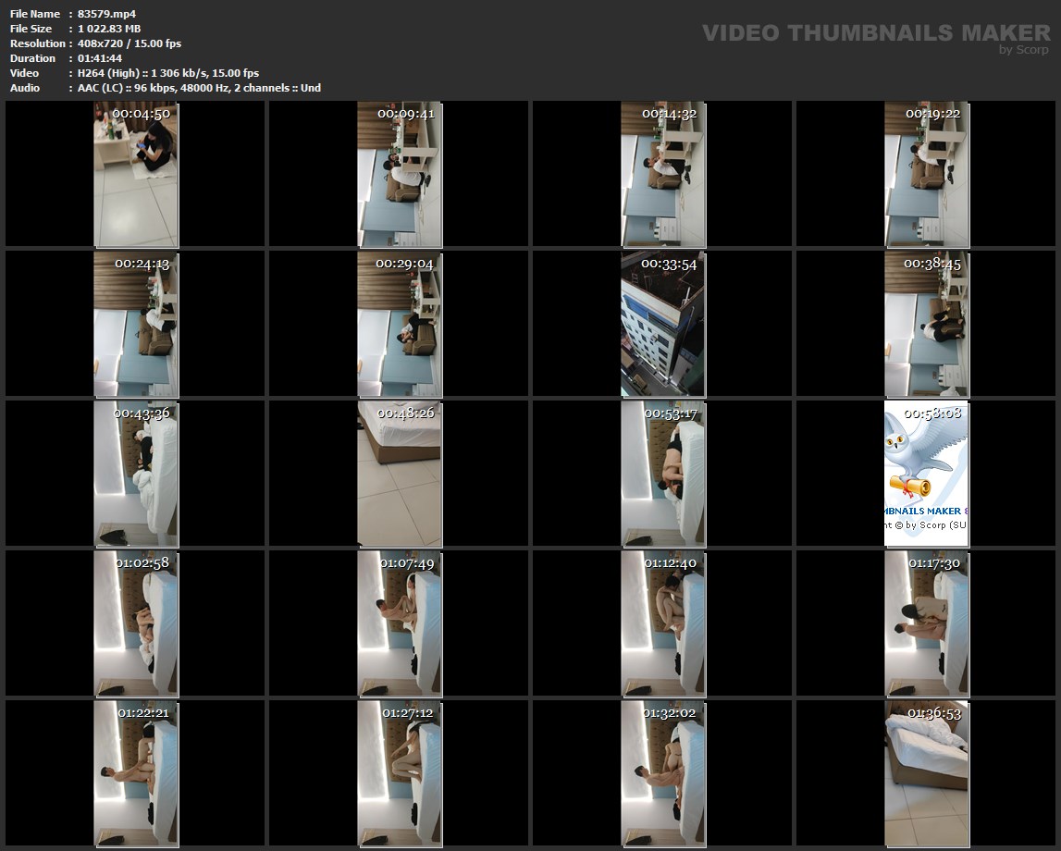Pick the frame labeled 01:17:30

coord(926,623)
